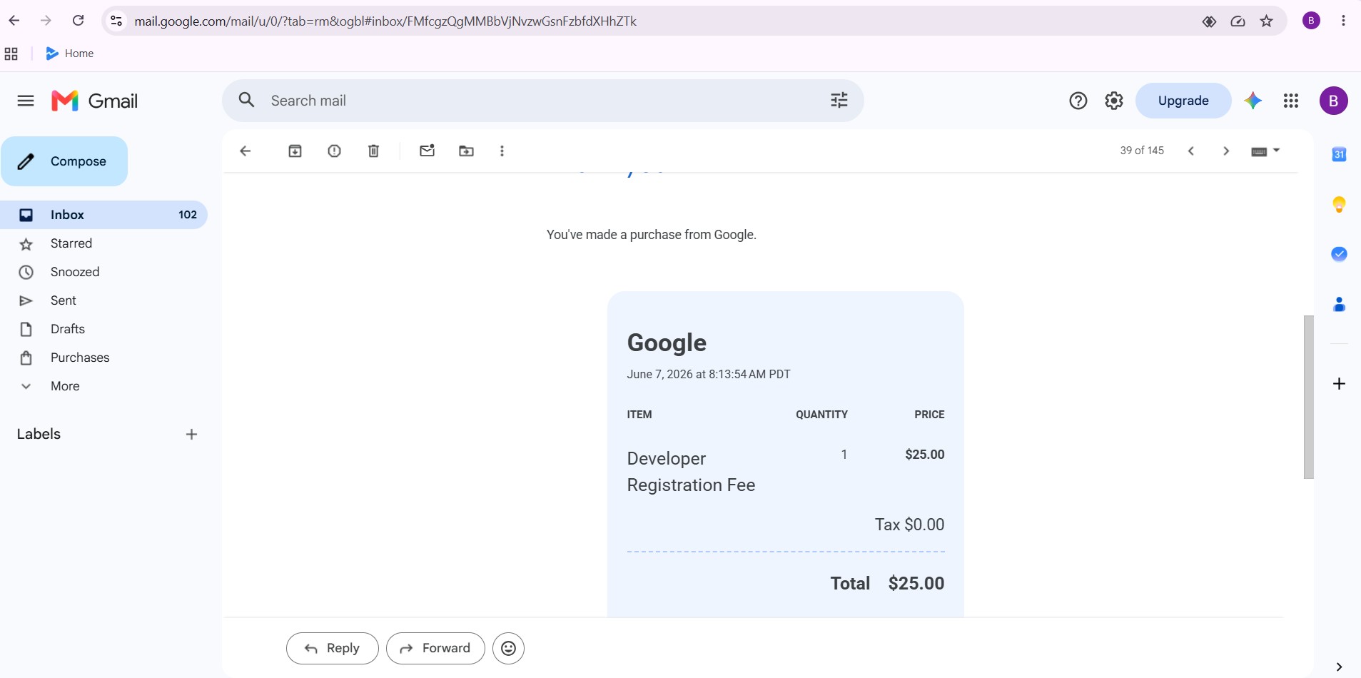1361x678 pixels.
Task: Open Google Keep side panel
Action: pyautogui.click(x=1339, y=204)
